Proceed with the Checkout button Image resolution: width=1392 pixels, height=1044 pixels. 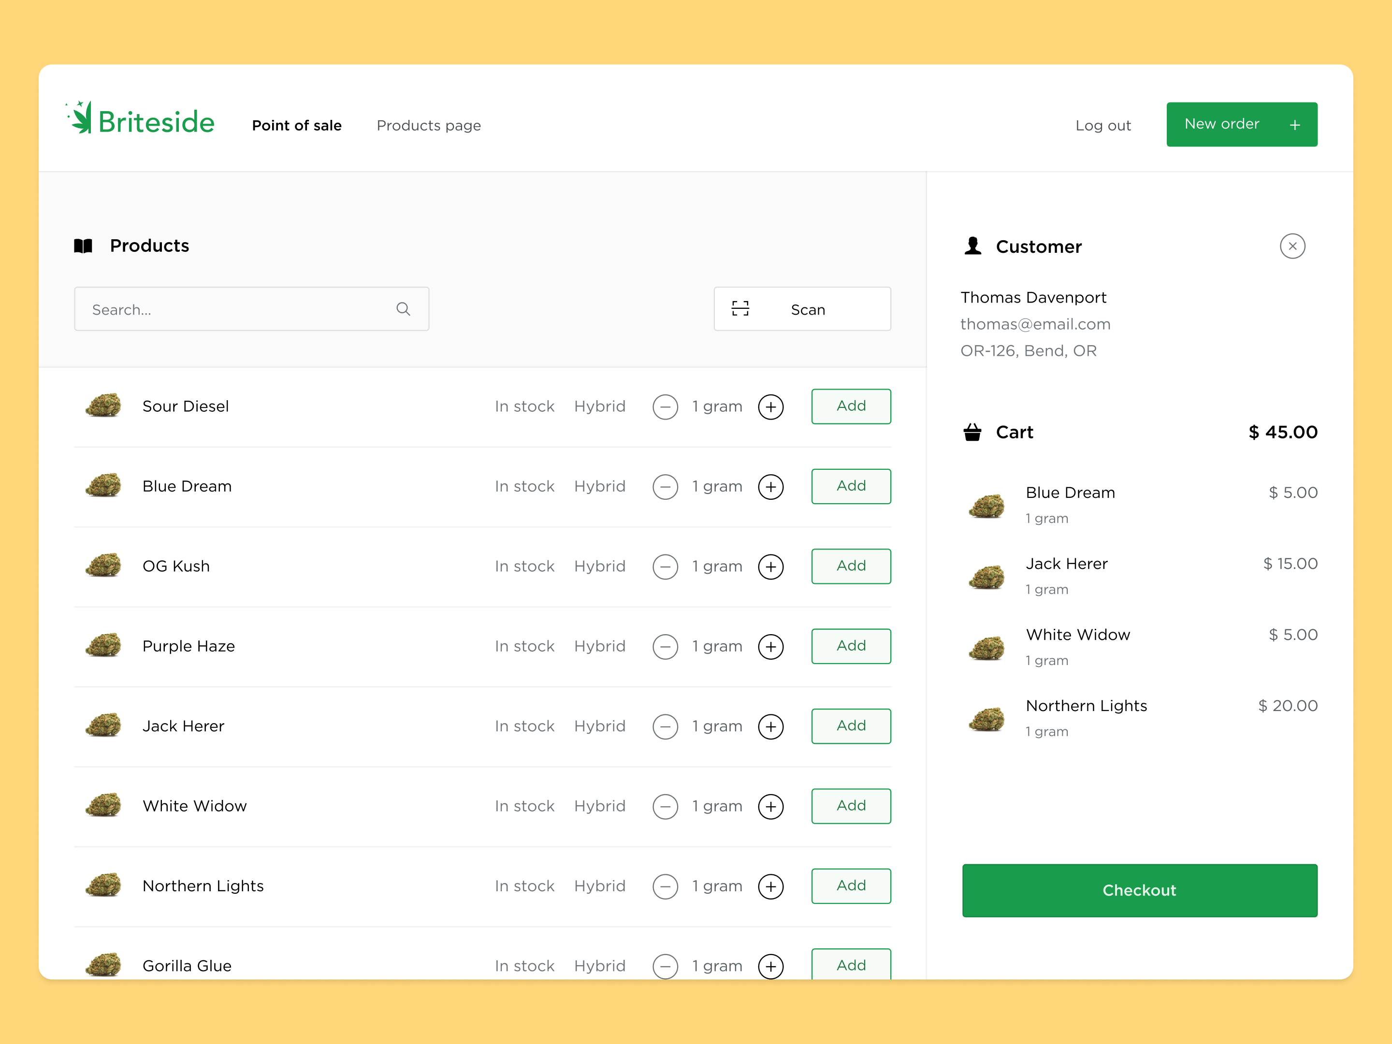point(1139,890)
